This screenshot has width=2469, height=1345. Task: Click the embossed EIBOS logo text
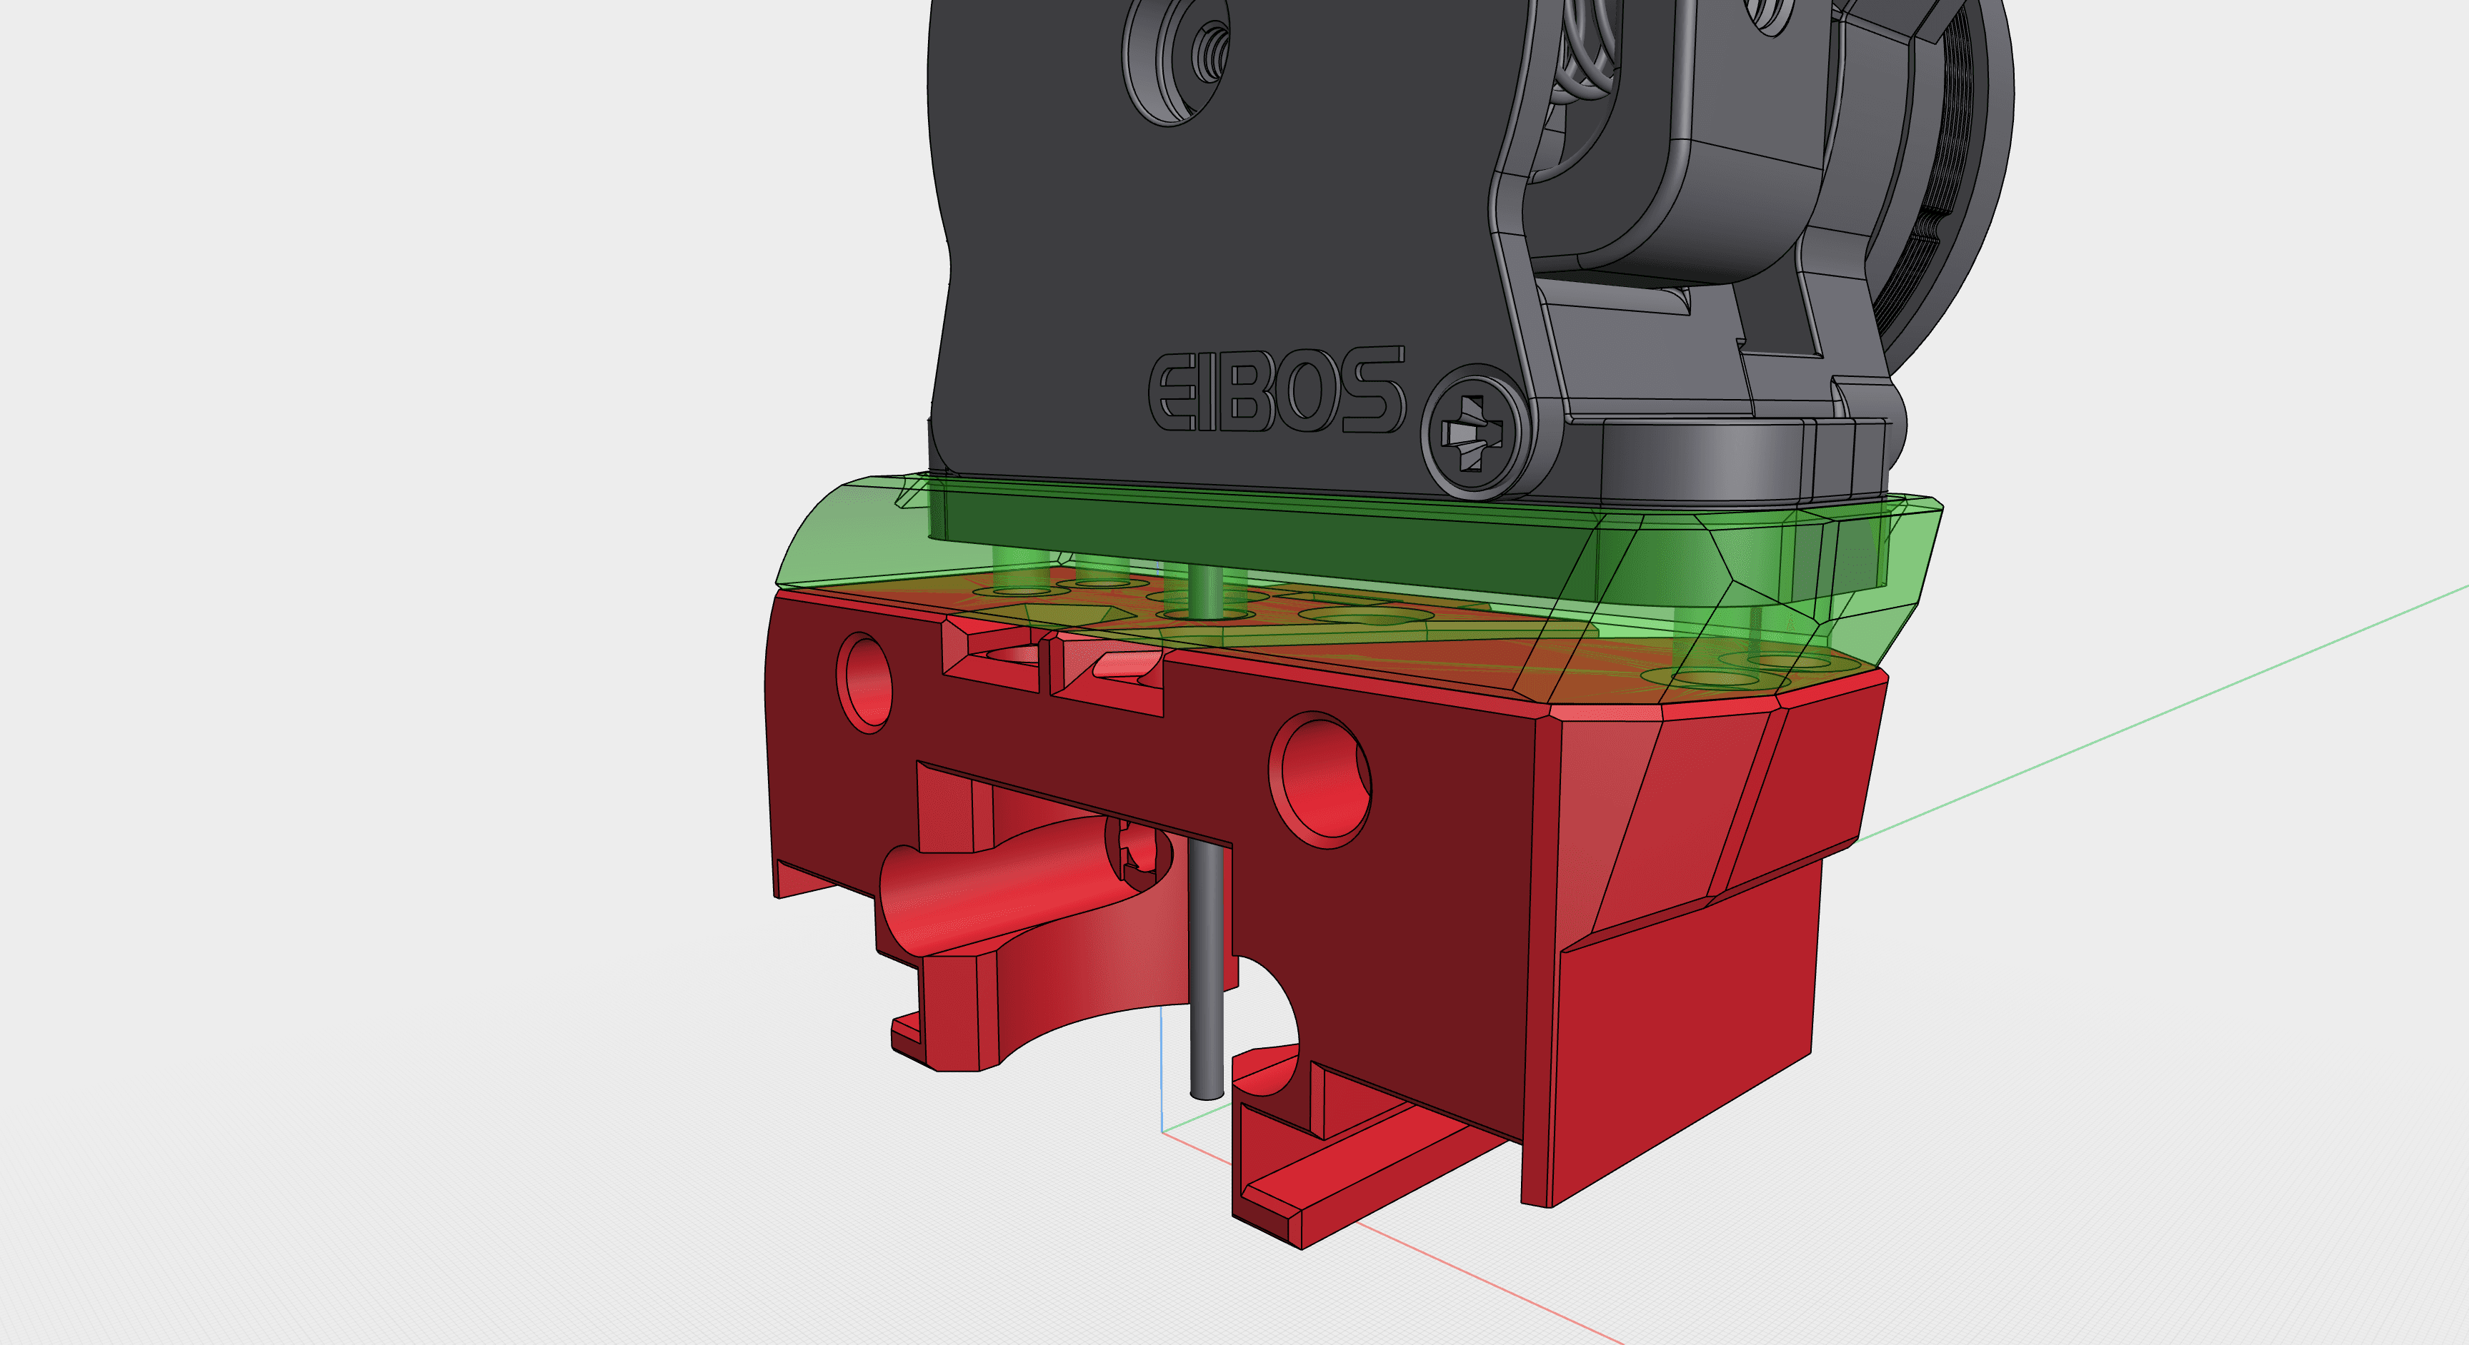pos(1277,390)
